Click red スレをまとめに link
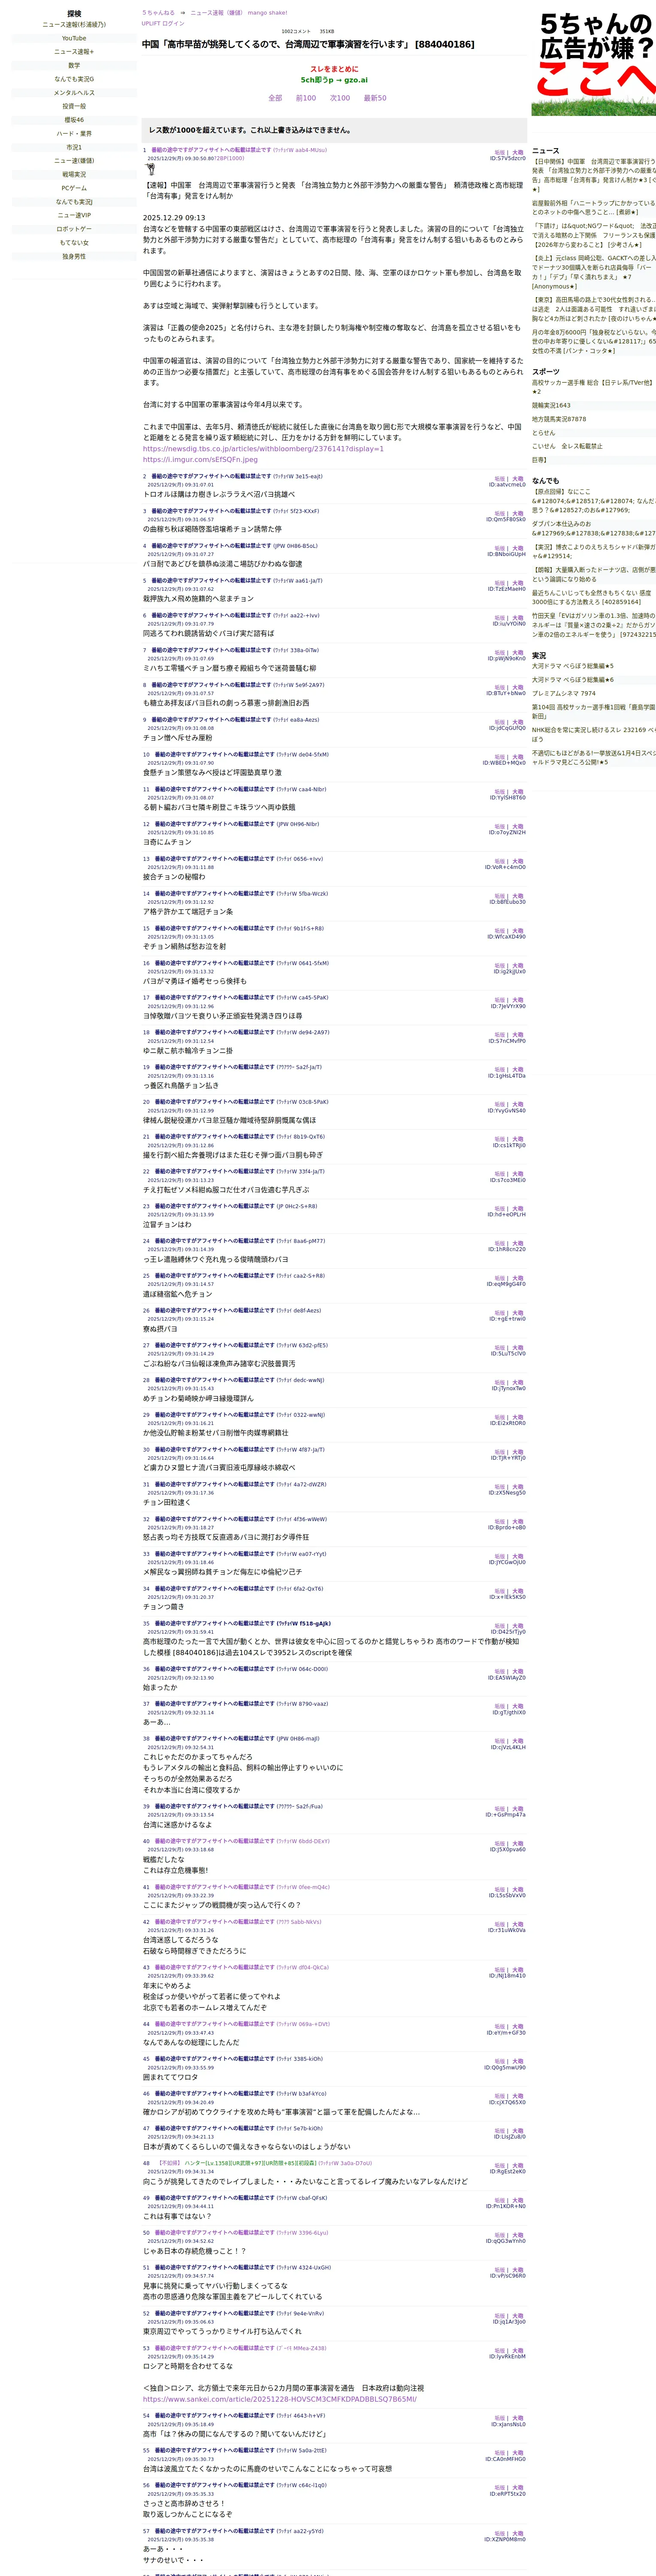 [x=333, y=69]
